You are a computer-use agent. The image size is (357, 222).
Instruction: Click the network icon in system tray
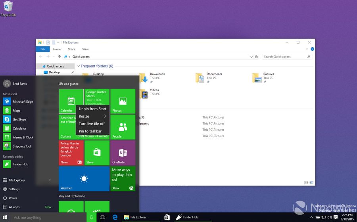tap(324, 218)
